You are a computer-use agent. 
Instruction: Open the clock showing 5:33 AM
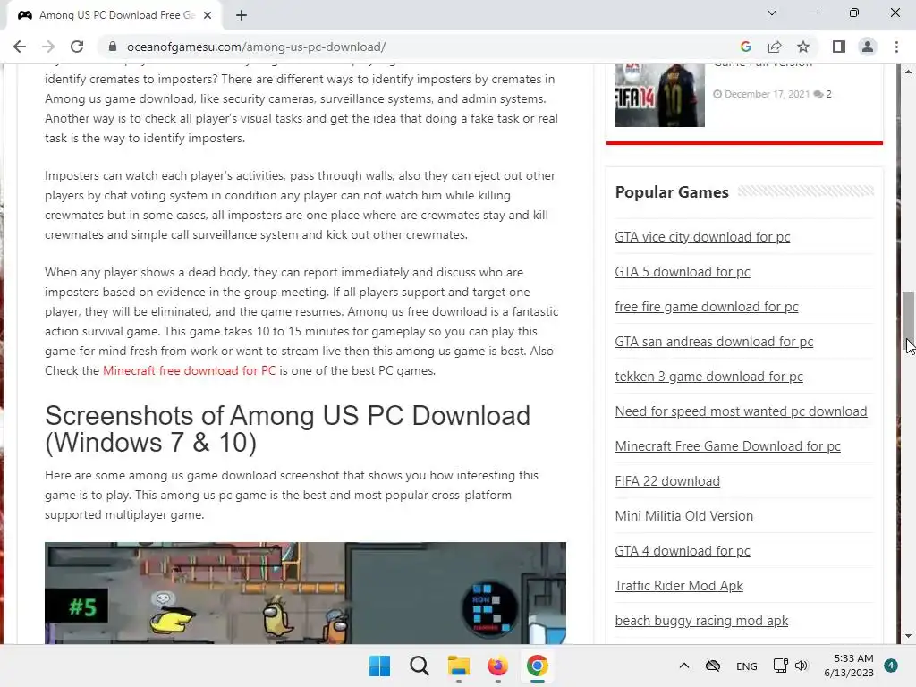coord(849,666)
